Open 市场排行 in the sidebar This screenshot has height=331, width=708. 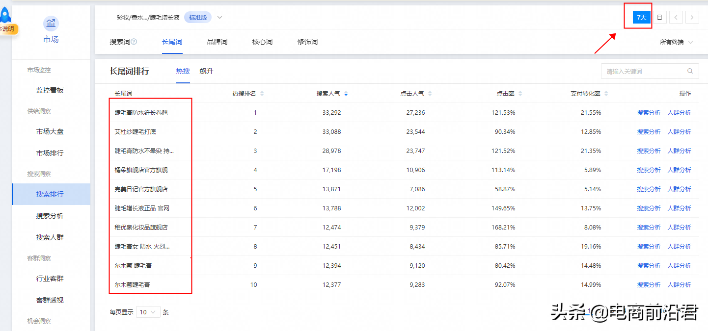pos(50,153)
